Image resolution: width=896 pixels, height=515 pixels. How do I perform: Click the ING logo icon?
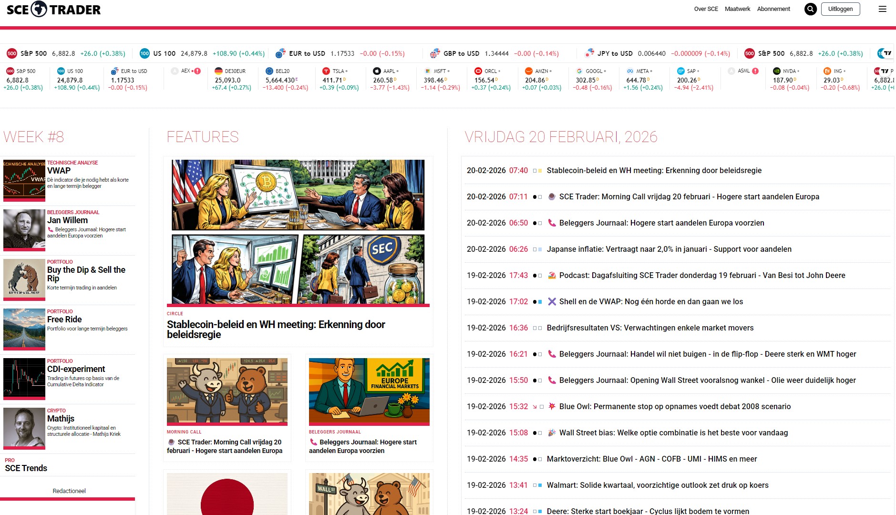[x=827, y=71]
